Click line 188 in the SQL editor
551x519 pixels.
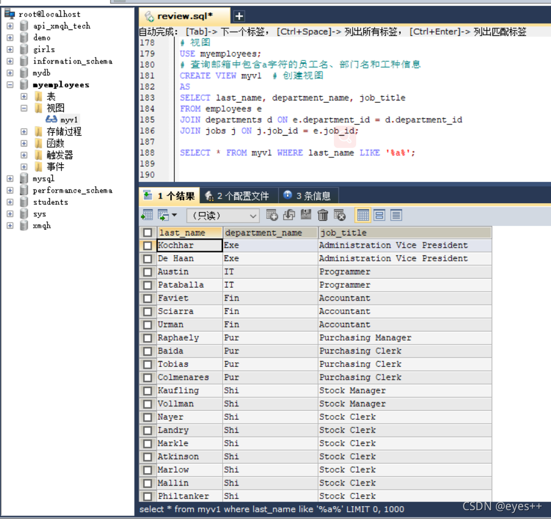[x=298, y=153]
